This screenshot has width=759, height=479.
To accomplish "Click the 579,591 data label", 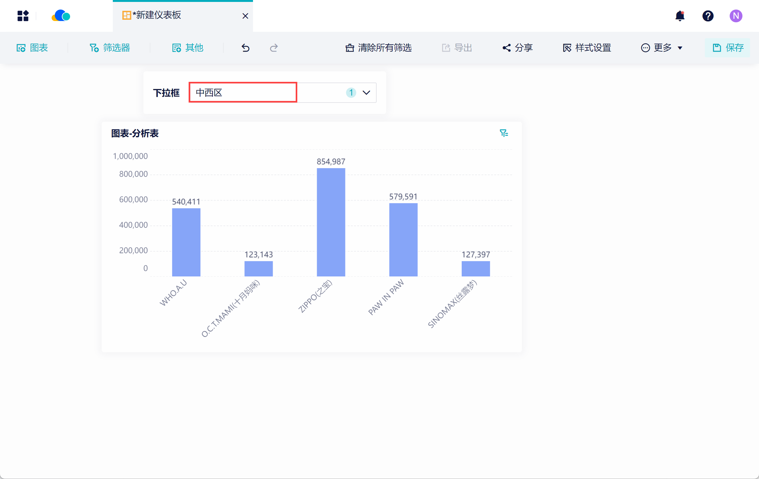I will click(x=403, y=197).
